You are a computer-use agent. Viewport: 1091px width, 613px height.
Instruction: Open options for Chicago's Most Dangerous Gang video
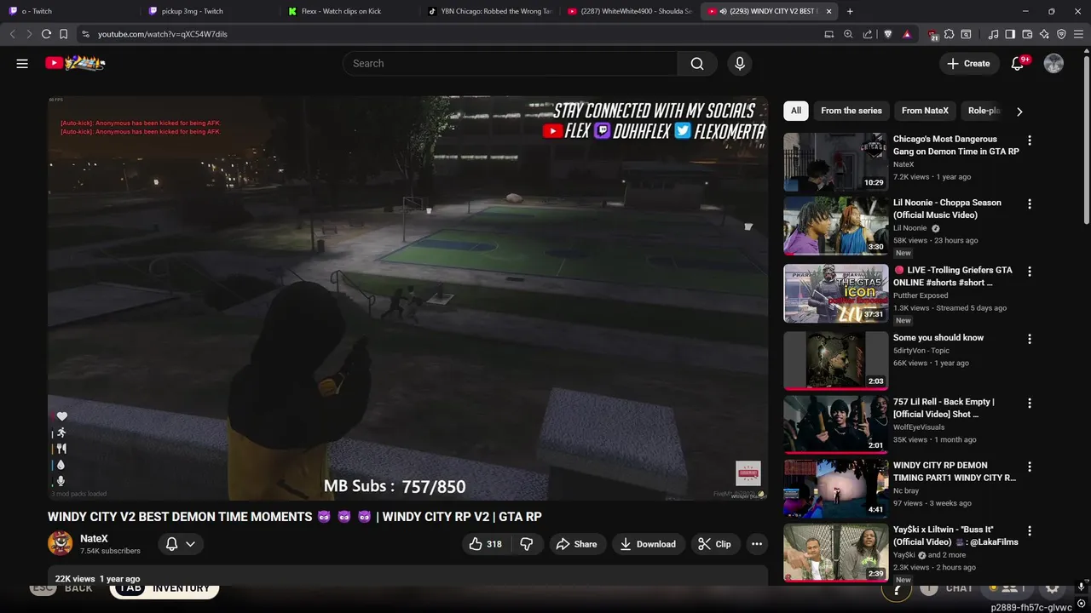1030,140
